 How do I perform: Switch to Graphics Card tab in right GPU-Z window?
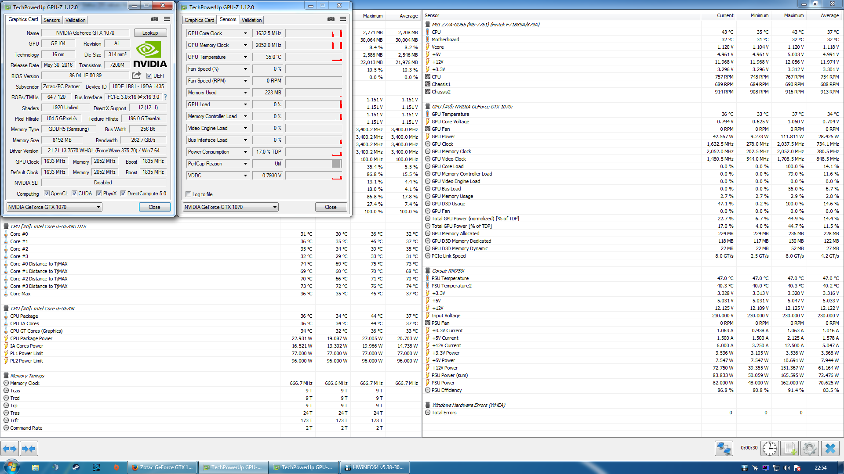[x=199, y=20]
